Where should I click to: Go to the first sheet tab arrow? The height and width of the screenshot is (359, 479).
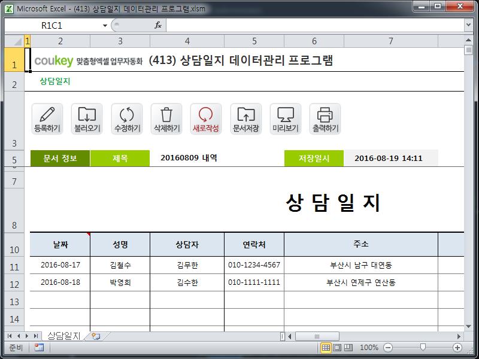10,336
